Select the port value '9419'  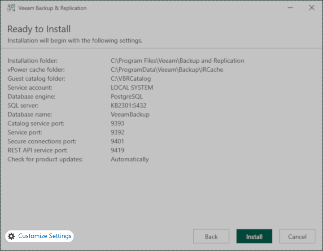pyautogui.click(x=118, y=151)
